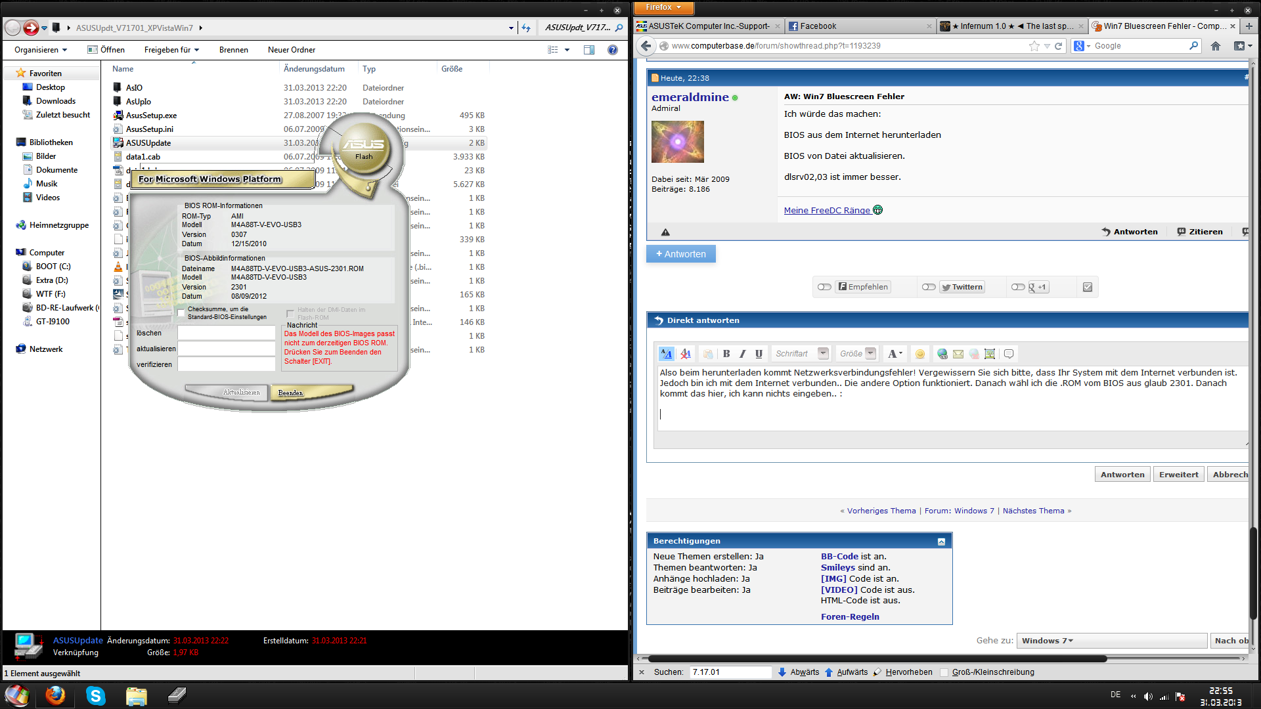Image resolution: width=1261 pixels, height=709 pixels.
Task: Click the Beenden button in ASUS Update
Action: [x=290, y=393]
